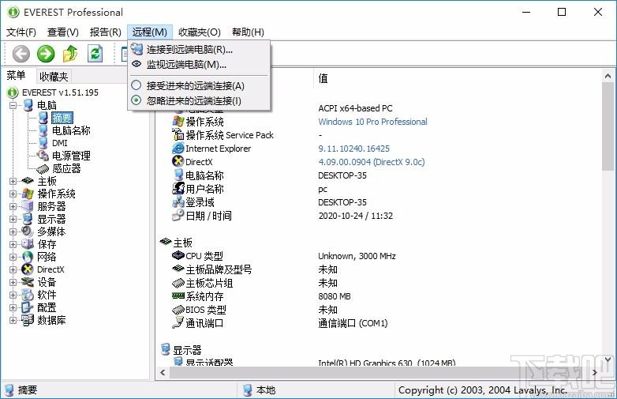Switch to the 菜单 side tab
The height and width of the screenshot is (399, 617).
[x=16, y=76]
